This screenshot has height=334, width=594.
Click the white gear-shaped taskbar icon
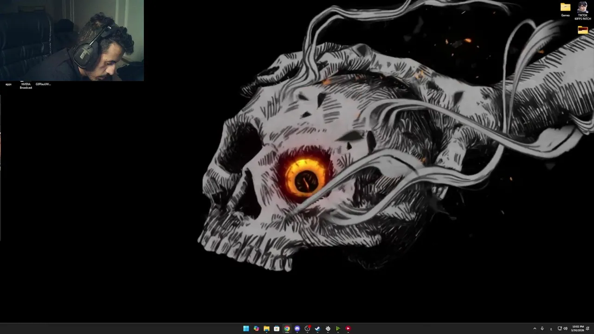click(x=328, y=328)
